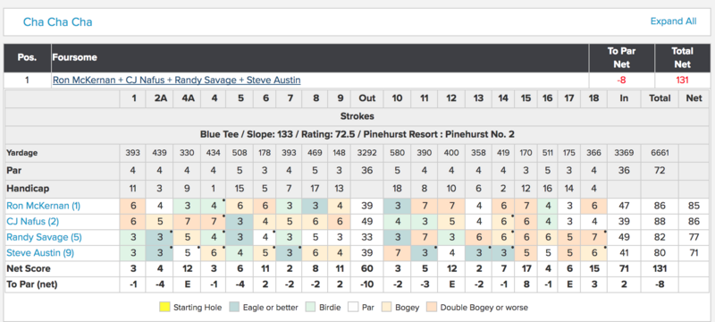Select player Ron McKernan (1)
Screen dimensions: 715x322
point(43,206)
